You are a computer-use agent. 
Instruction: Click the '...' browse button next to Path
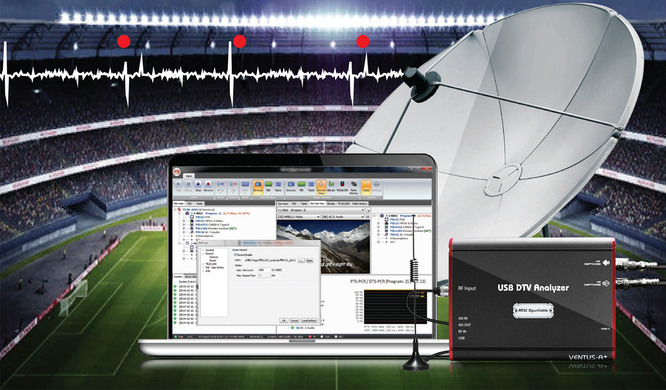tap(301, 260)
